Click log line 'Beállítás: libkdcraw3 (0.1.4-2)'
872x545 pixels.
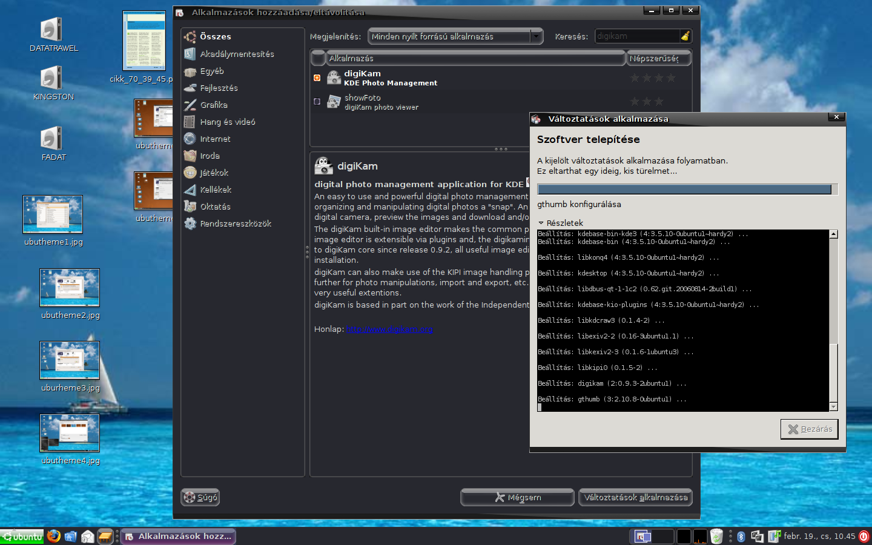601,320
